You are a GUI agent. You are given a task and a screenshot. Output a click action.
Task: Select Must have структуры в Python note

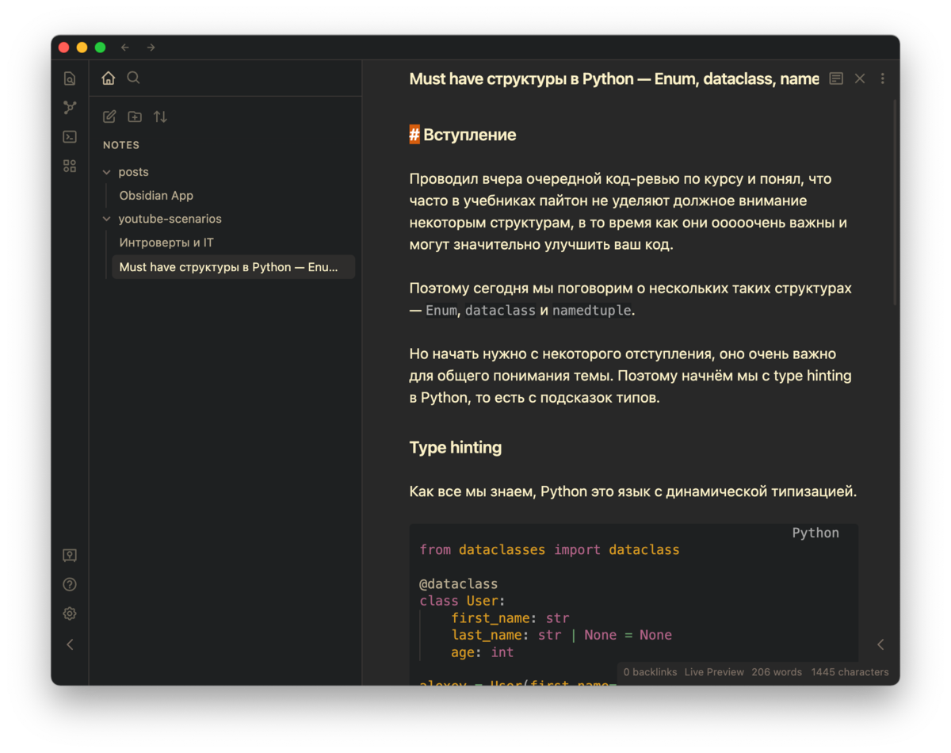(x=233, y=267)
